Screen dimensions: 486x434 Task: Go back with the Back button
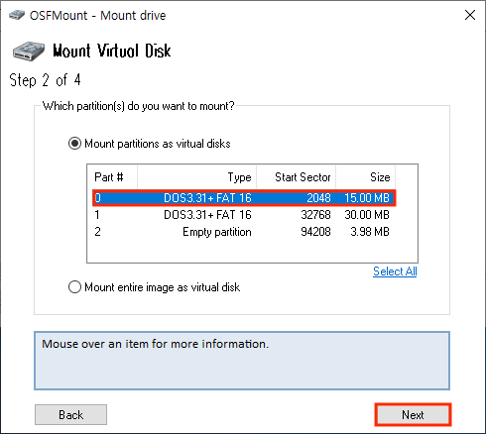pyautogui.click(x=70, y=414)
